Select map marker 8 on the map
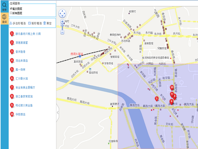The image size is (198, 149). tap(174, 96)
